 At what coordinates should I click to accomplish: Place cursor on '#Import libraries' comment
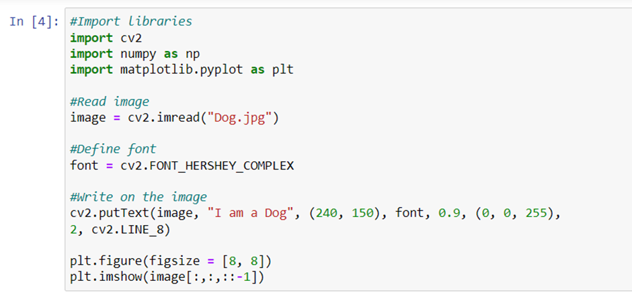click(x=131, y=22)
